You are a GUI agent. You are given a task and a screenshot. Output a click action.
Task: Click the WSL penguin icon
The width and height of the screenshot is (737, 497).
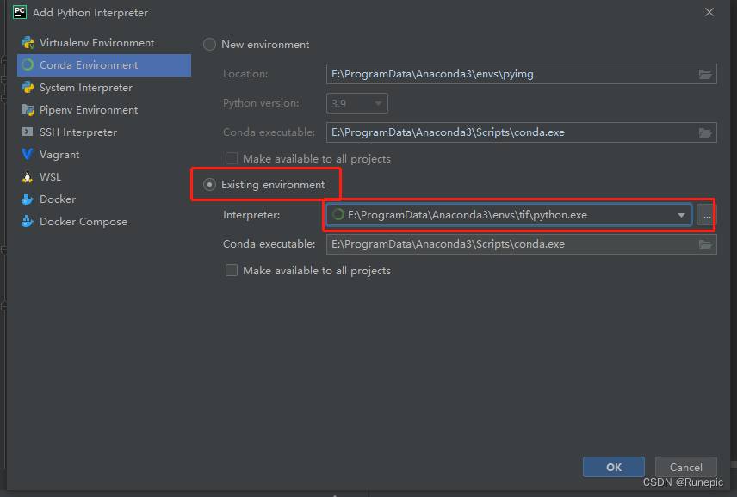coord(28,176)
